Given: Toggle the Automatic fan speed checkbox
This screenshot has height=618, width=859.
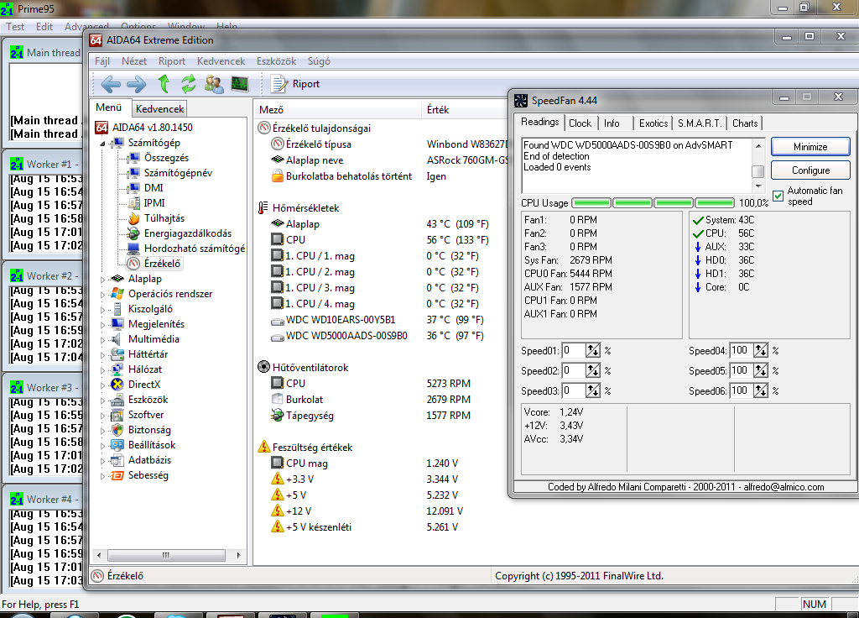Looking at the screenshot, I should tap(778, 196).
